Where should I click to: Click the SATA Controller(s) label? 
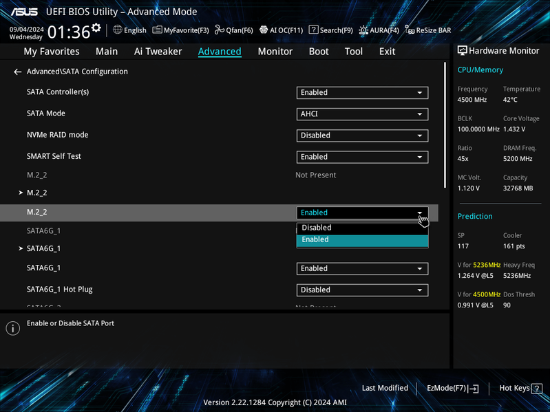pos(58,91)
